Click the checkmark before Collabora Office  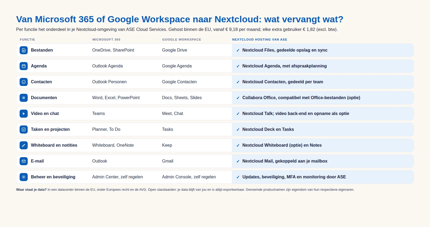pos(238,98)
